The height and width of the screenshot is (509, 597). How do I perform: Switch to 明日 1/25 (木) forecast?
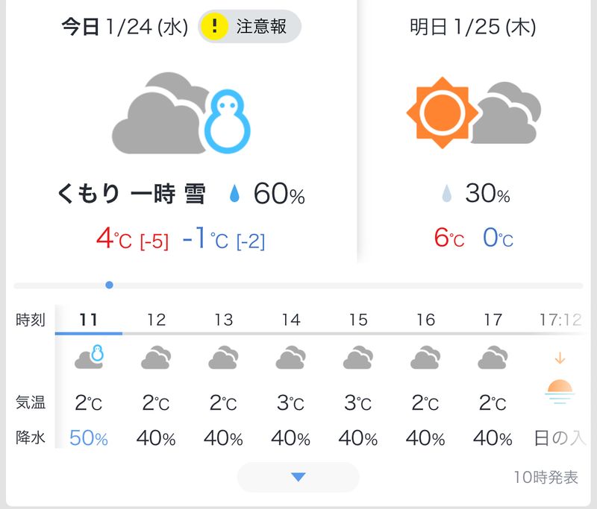point(473,28)
